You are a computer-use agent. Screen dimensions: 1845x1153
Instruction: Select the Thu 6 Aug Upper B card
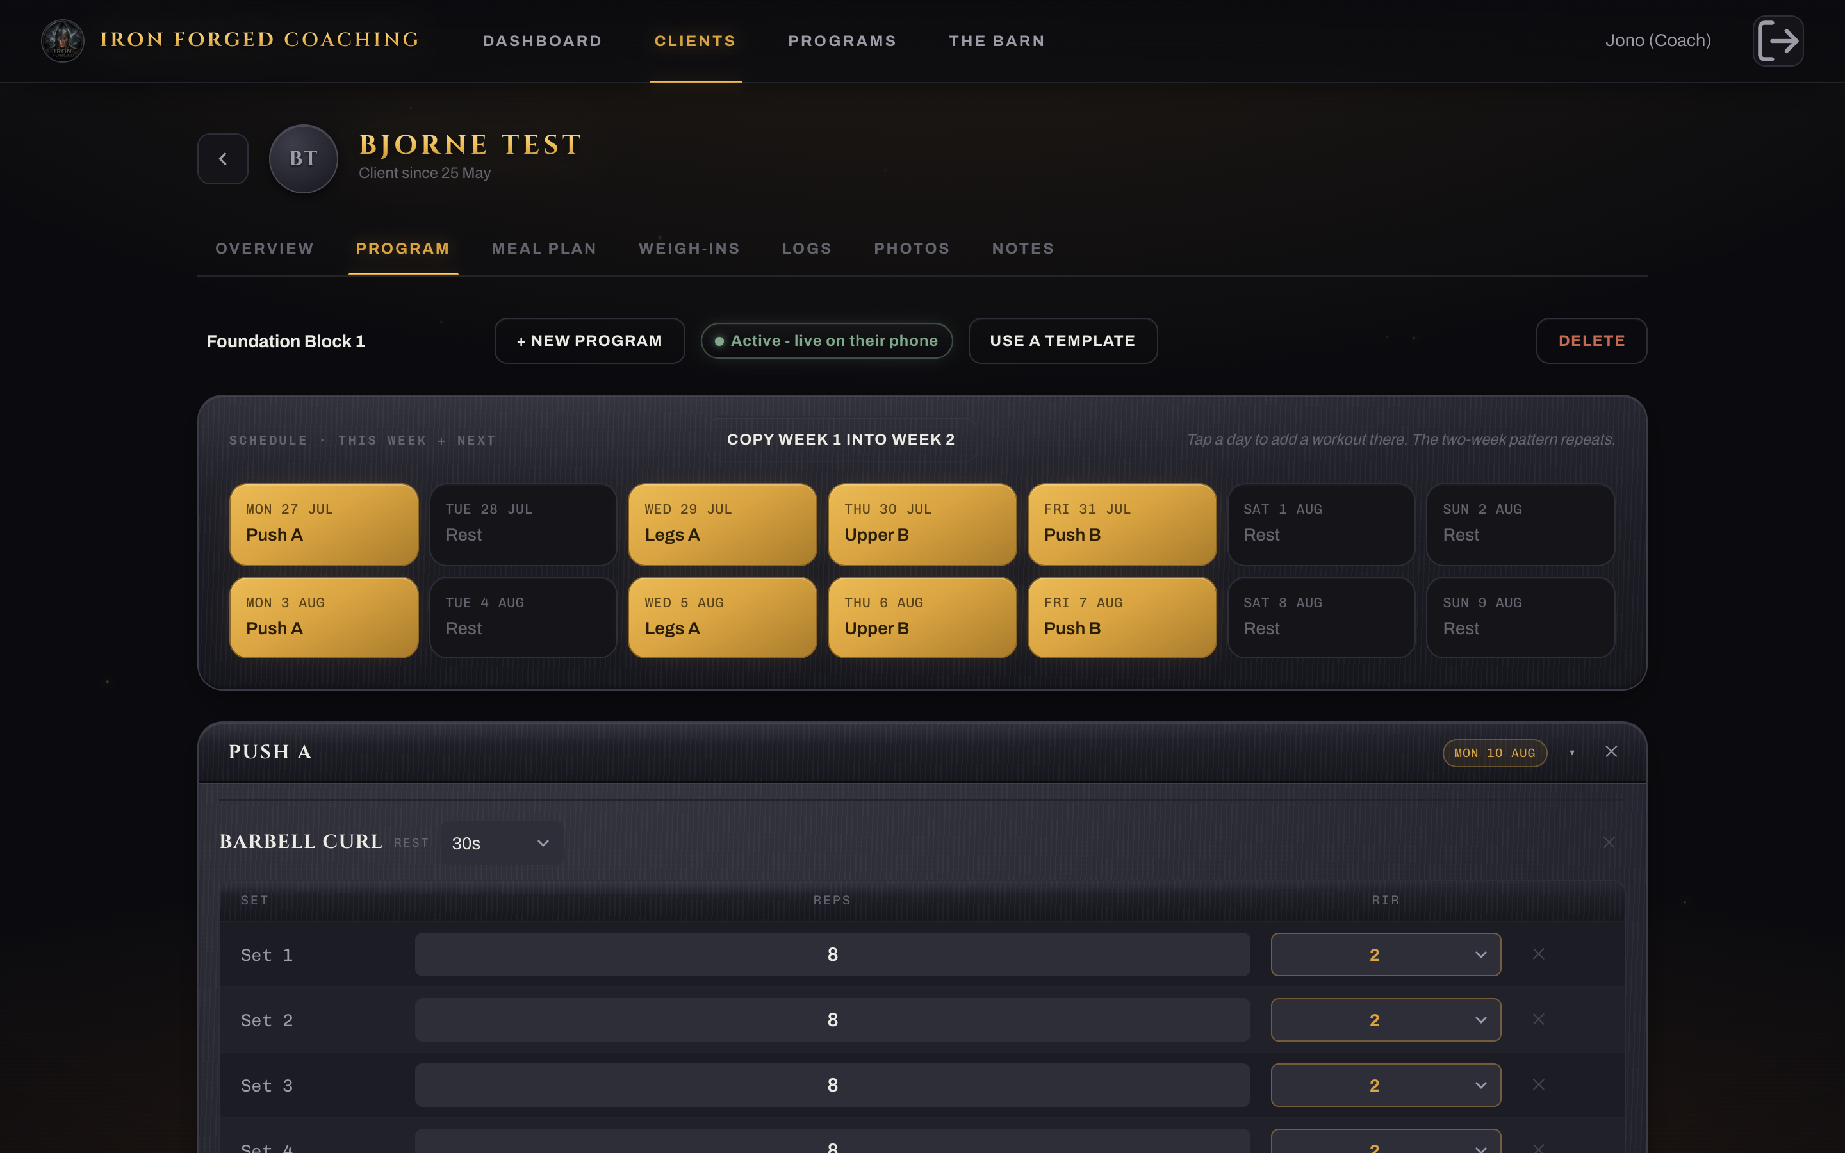(922, 617)
